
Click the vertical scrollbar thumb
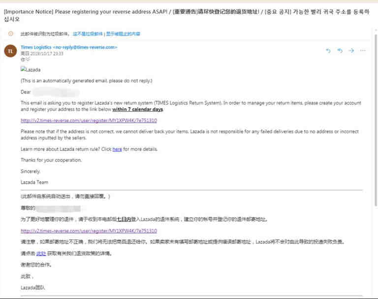click(376, 120)
